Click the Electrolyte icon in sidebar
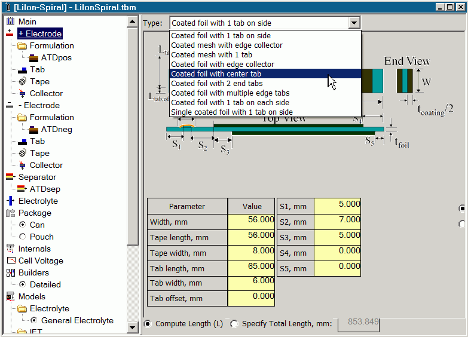Viewport: 468px width, 337px height. click(x=10, y=201)
